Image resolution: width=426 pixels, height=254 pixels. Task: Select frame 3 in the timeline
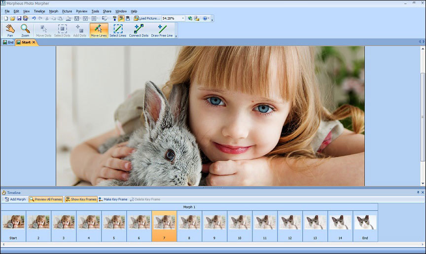63,226
